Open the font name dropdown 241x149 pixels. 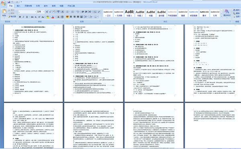(35, 12)
